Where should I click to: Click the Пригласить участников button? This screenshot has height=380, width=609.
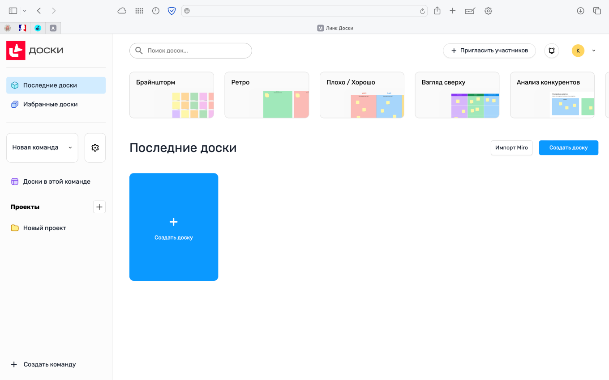click(x=489, y=51)
